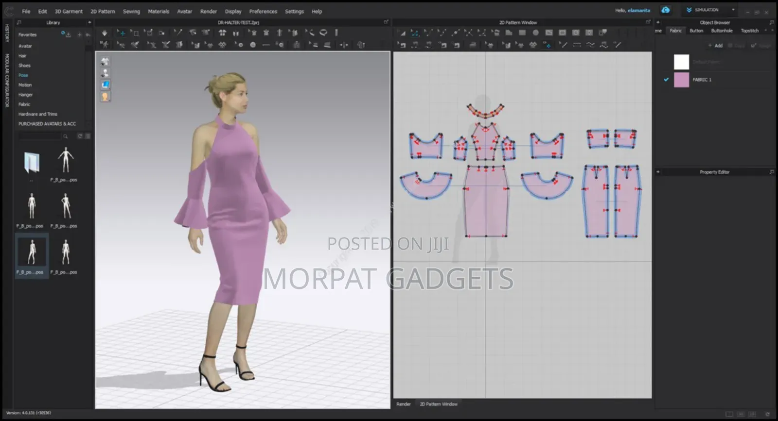778x421 pixels.
Task: Switch to the Topstitch tab in Object Browser
Action: [x=749, y=31]
